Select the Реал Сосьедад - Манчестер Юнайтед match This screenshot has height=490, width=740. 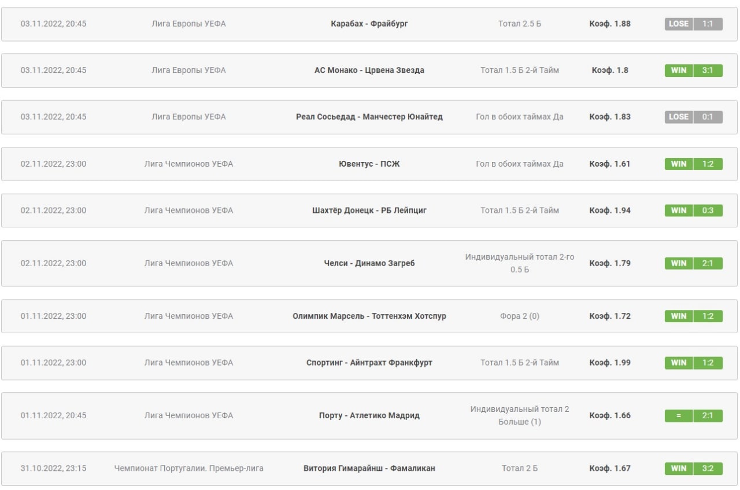click(369, 117)
